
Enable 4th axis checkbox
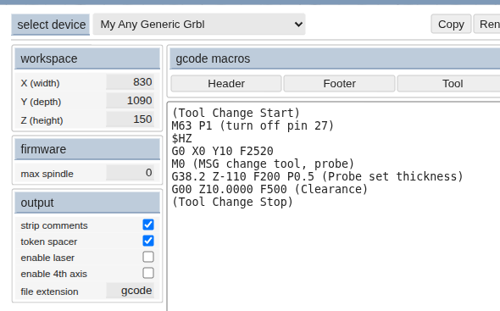[x=148, y=273]
